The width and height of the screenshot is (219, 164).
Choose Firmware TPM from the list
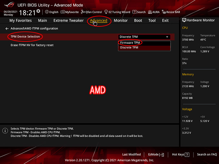[144, 43]
